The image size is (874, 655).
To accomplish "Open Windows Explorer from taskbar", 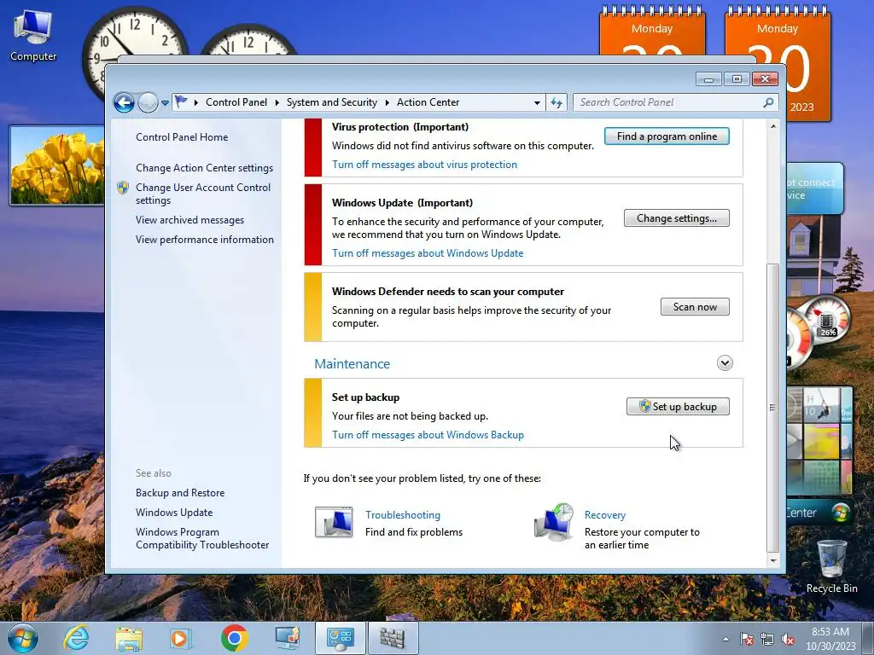I will tap(129, 639).
